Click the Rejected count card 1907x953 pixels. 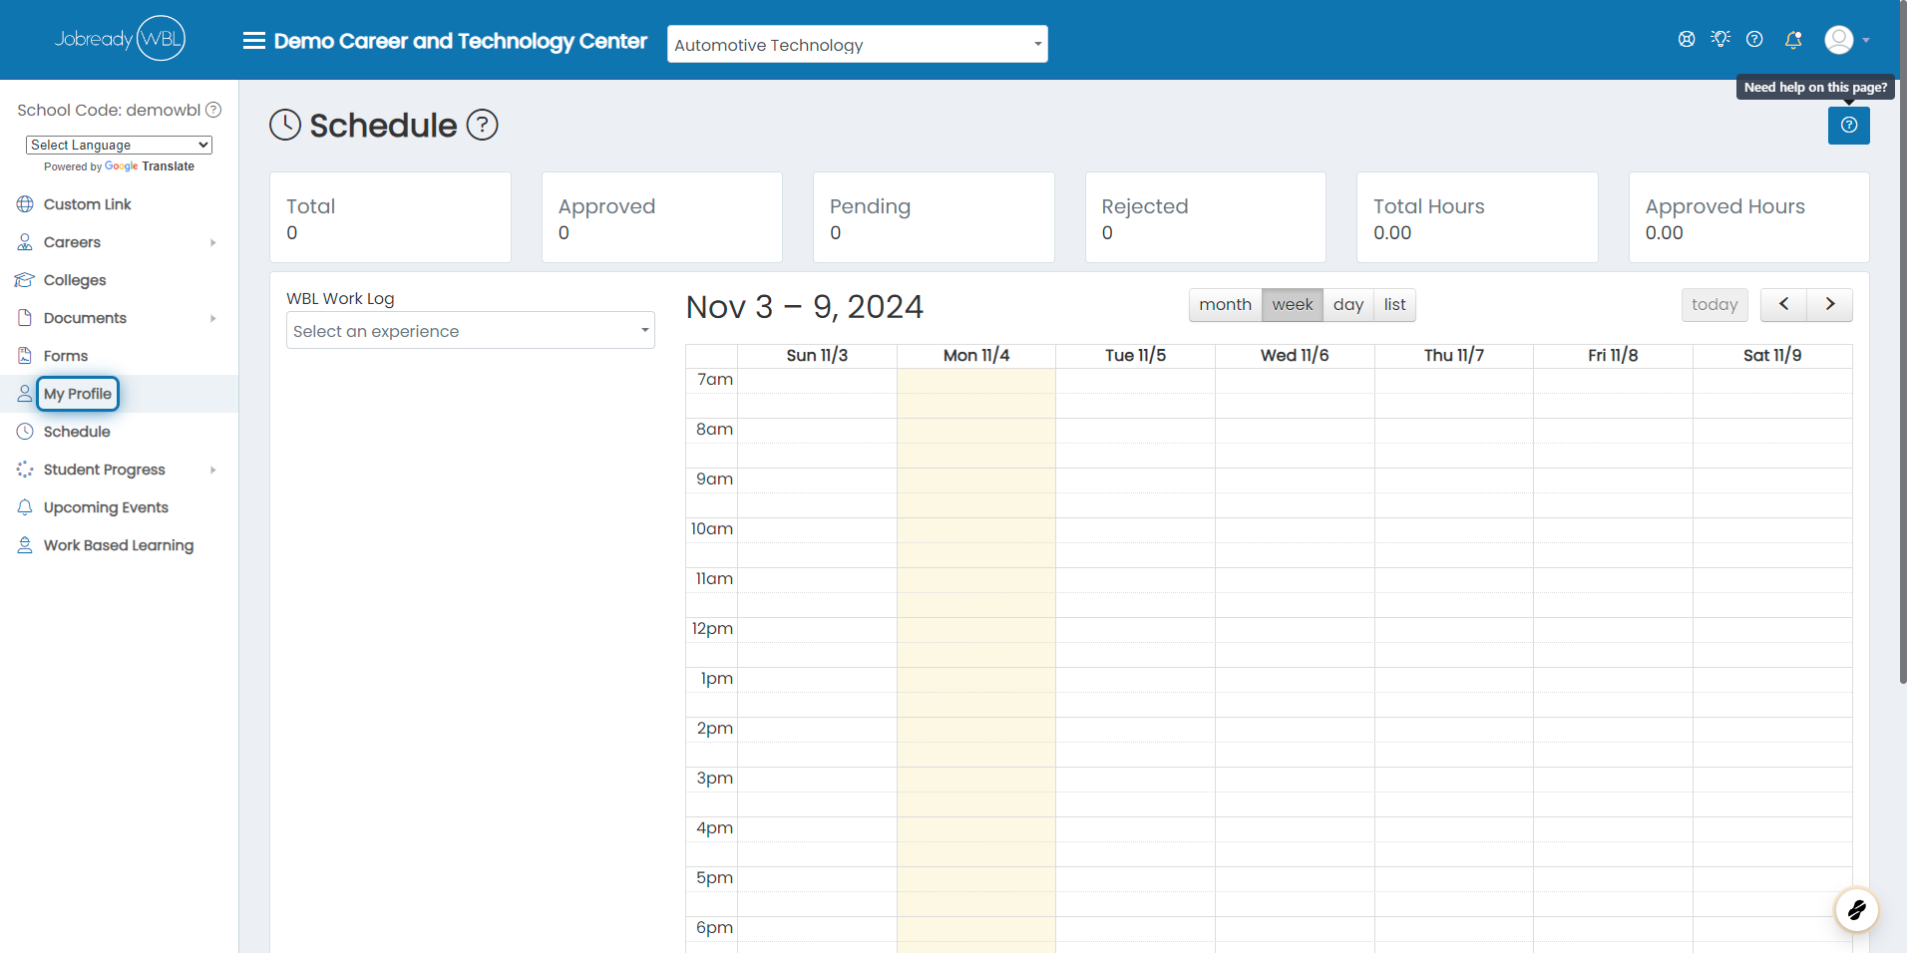pyautogui.click(x=1206, y=217)
